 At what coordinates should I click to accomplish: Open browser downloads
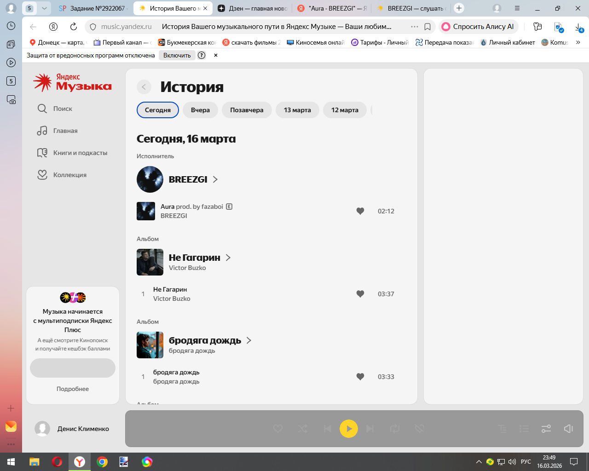[579, 27]
